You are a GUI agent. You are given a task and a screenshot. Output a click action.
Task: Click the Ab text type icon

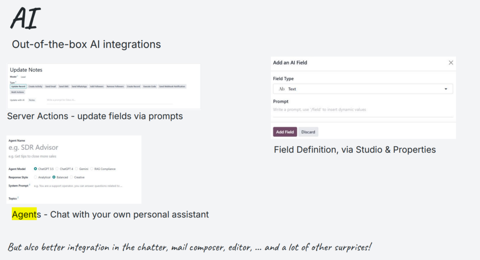coord(282,89)
